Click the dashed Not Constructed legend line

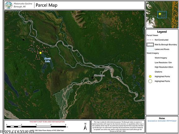tap(150, 40)
